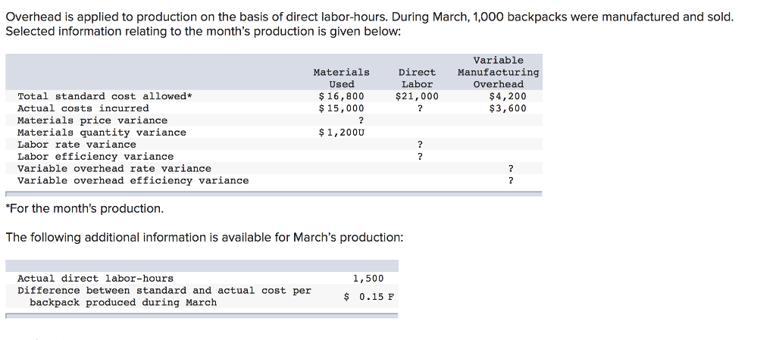
Task: Click the Labor efficiency variance question mark
Action: (420, 157)
